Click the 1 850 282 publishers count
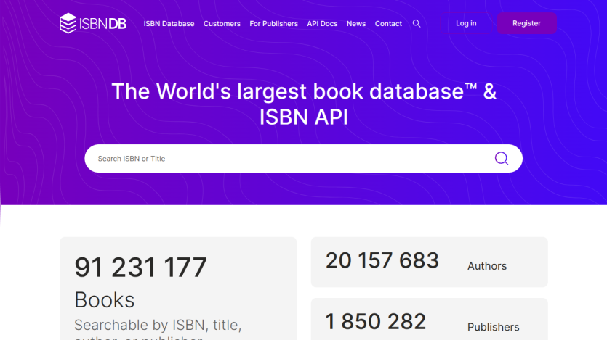 click(376, 321)
